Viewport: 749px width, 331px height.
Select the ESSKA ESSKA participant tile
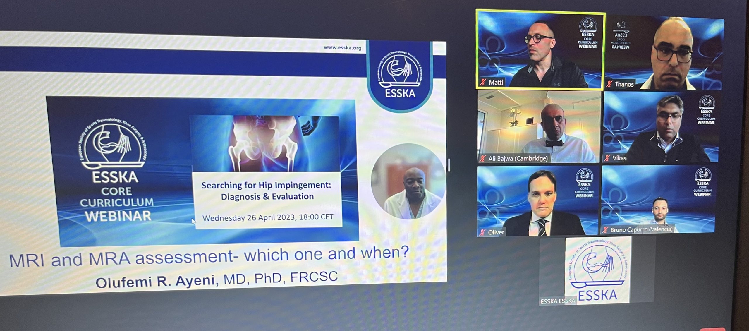tap(596, 271)
